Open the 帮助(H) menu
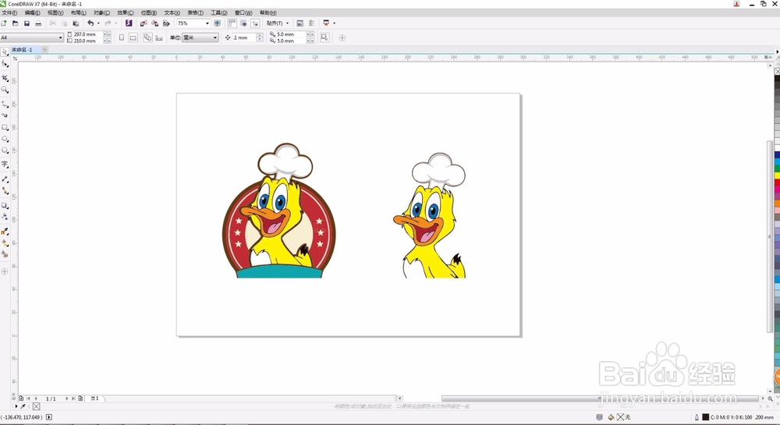The height and width of the screenshot is (425, 780). [x=268, y=13]
